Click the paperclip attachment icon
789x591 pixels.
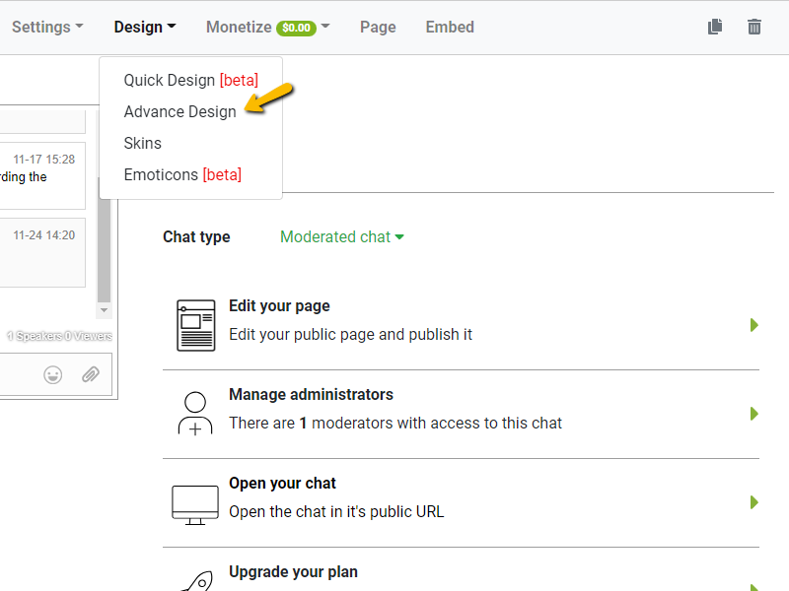pyautogui.click(x=91, y=374)
